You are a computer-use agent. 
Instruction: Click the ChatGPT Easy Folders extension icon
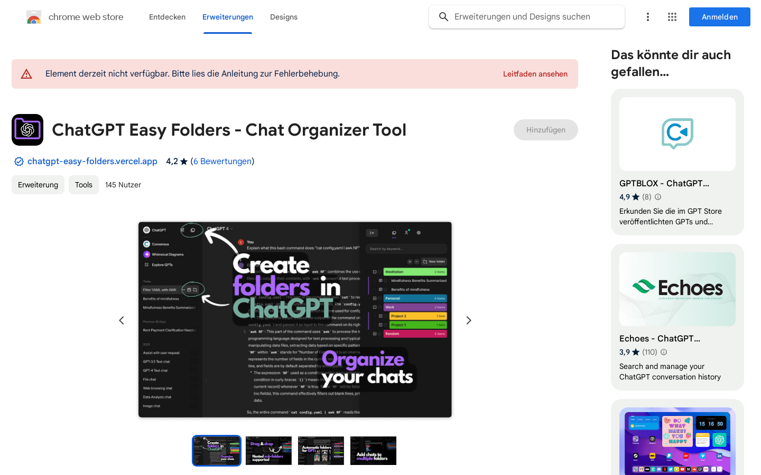coord(27,130)
